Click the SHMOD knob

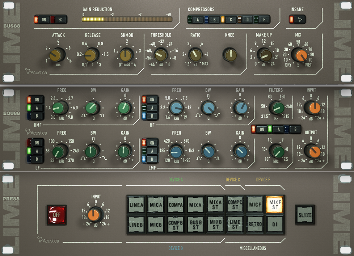126,55
